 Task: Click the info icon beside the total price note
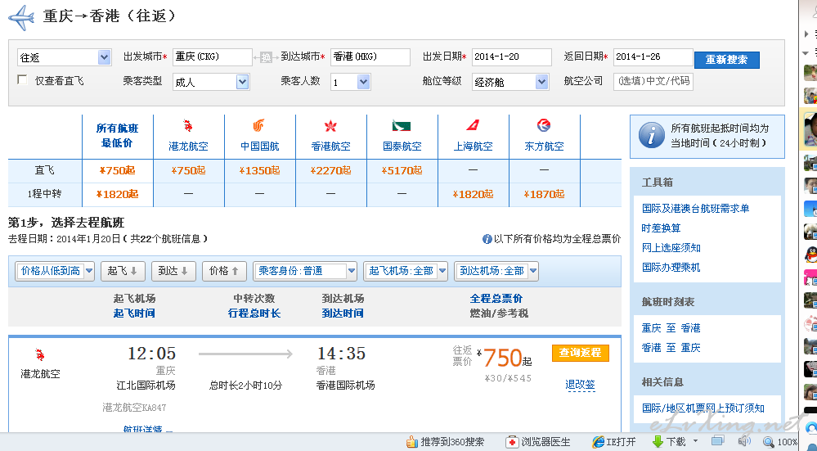tap(487, 239)
